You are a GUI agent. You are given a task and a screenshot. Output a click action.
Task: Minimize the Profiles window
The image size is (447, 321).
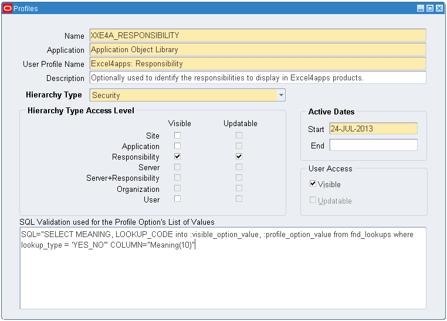421,9
